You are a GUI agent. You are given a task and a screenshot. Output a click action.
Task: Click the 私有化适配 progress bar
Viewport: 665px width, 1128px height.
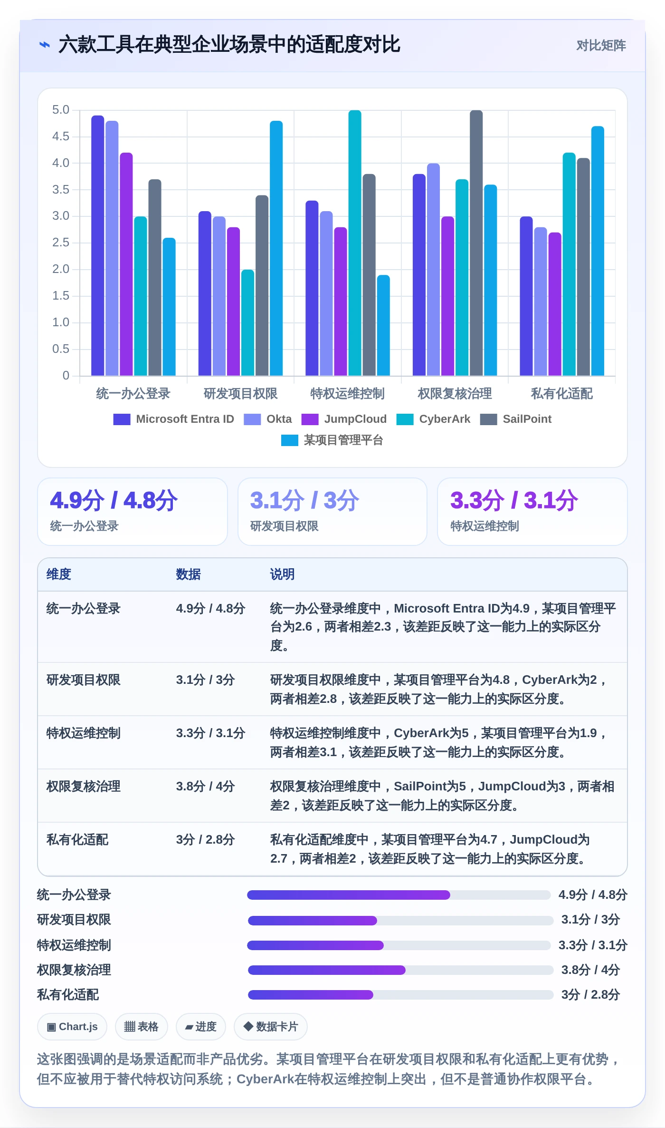pos(401,995)
